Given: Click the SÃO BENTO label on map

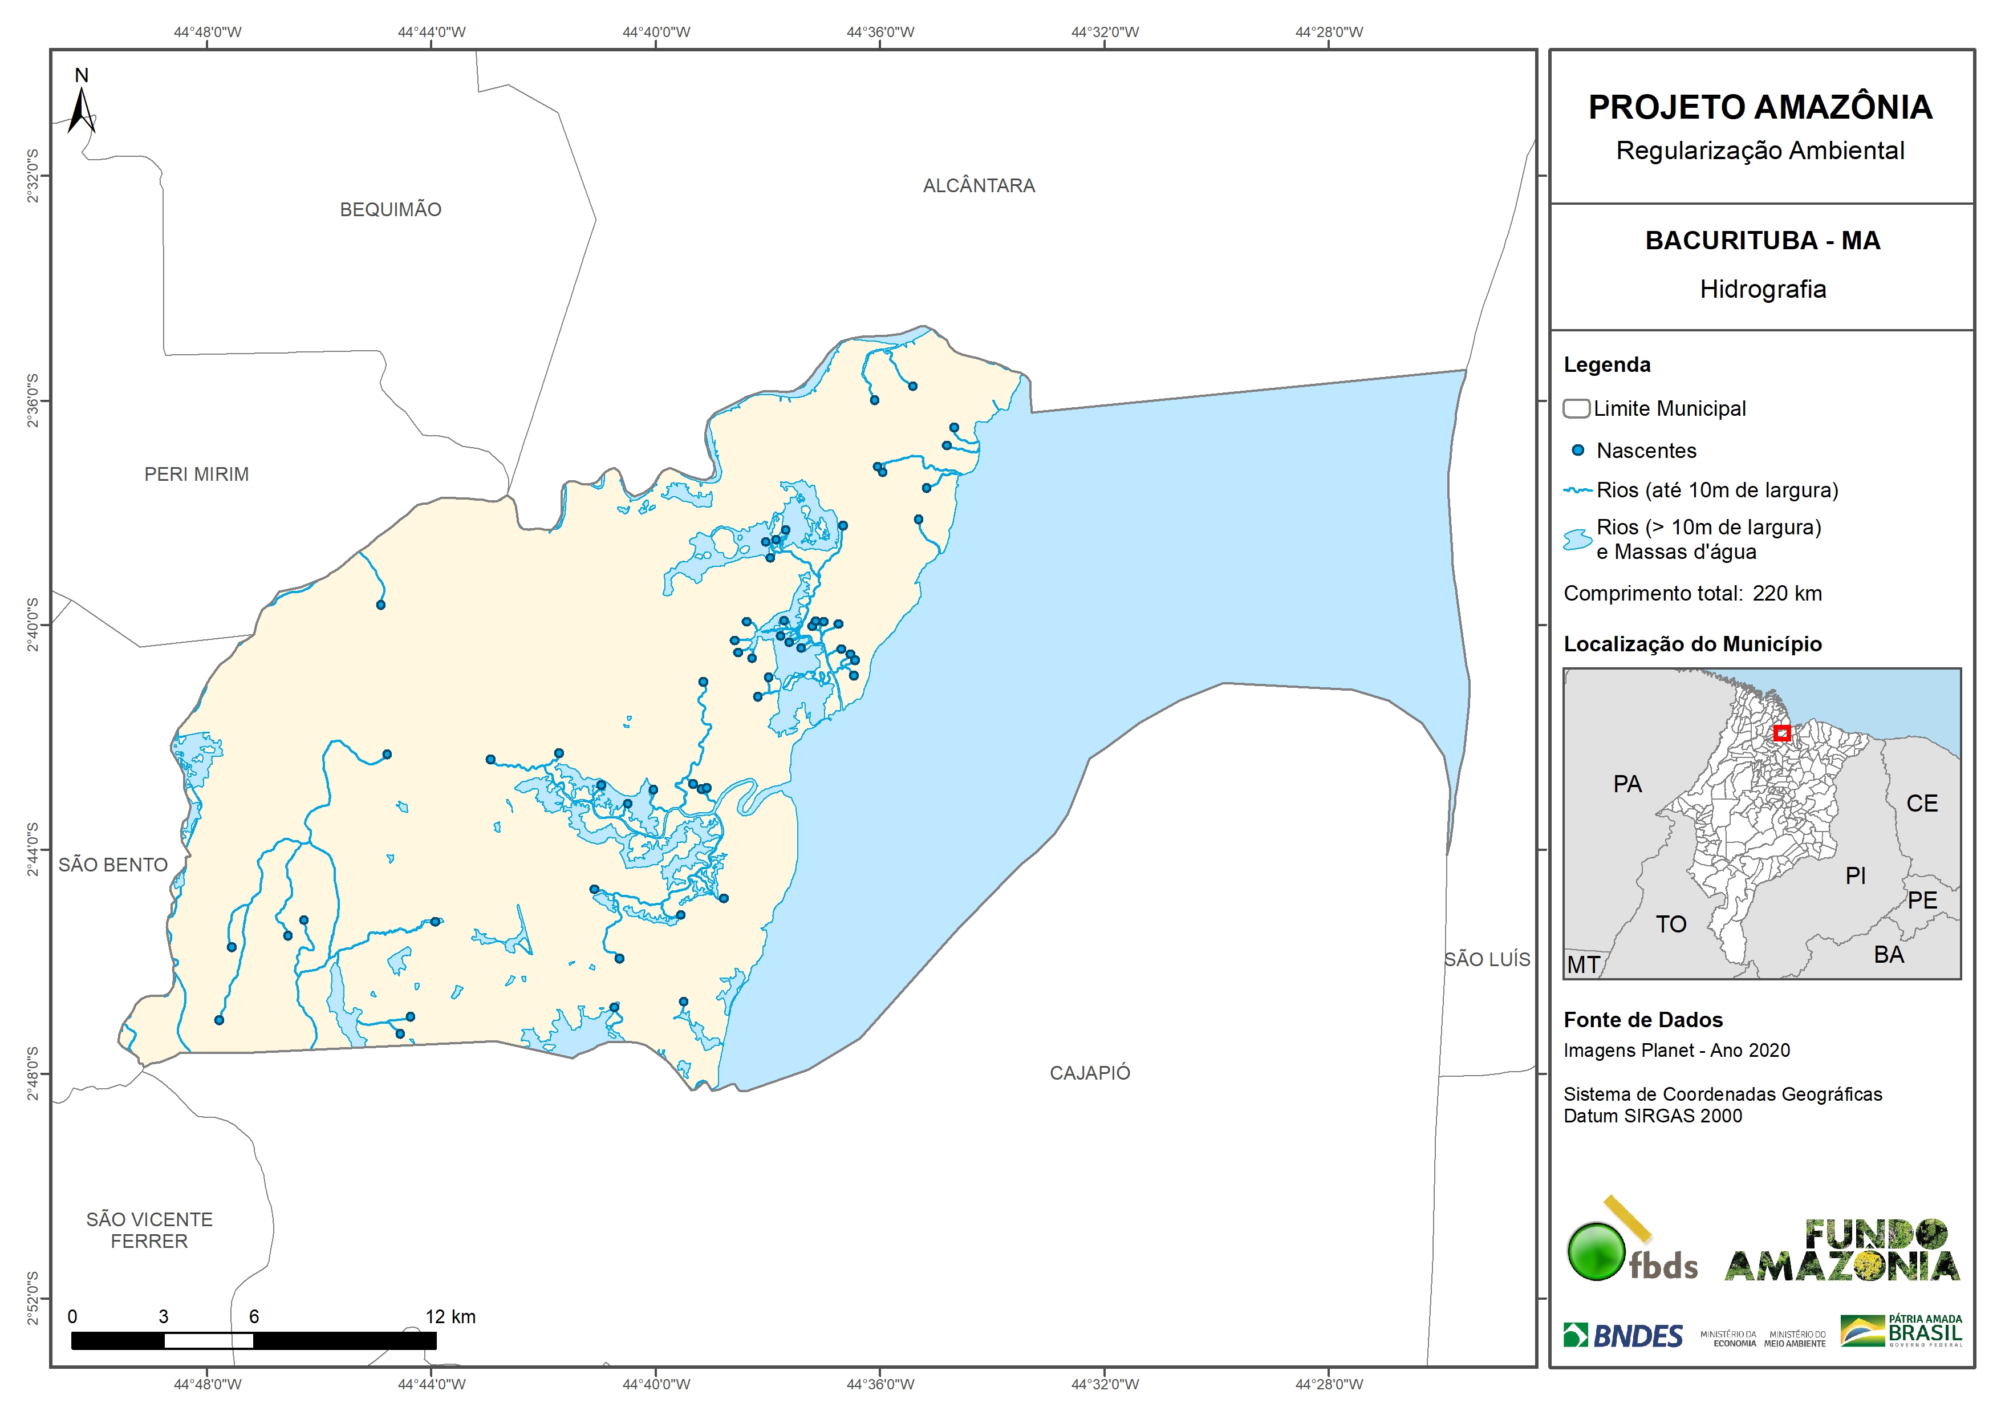Looking at the screenshot, I should [x=113, y=865].
